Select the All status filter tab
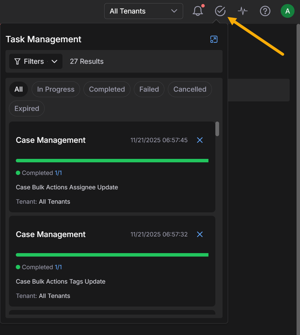This screenshot has width=300, height=335. click(19, 89)
